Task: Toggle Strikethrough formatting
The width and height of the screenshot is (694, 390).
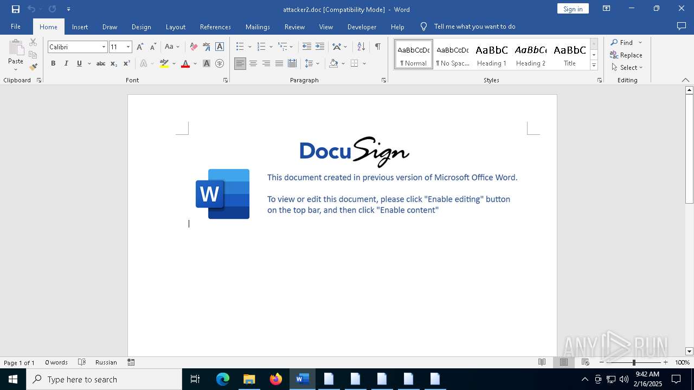Action: [x=101, y=63]
